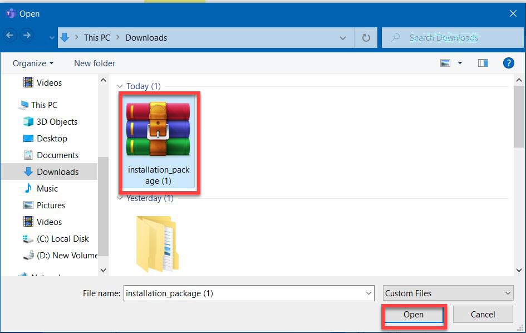The image size is (526, 333).
Task: Click the Forward navigation arrow
Action: click(x=27, y=35)
